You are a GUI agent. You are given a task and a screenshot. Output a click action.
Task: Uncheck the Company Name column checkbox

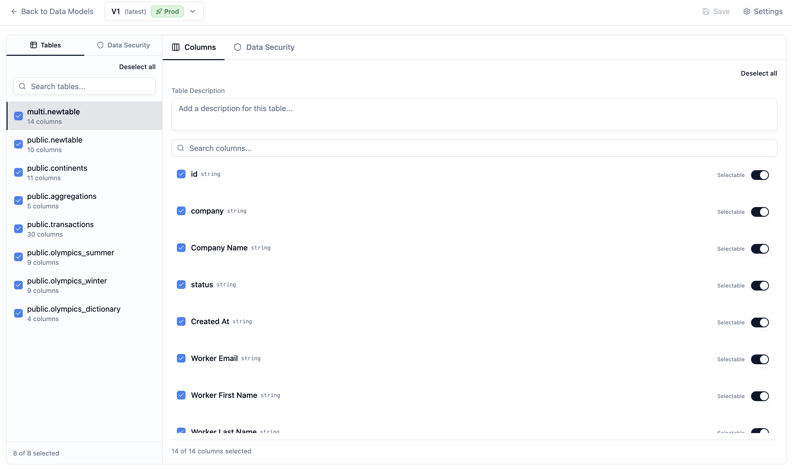[181, 248]
